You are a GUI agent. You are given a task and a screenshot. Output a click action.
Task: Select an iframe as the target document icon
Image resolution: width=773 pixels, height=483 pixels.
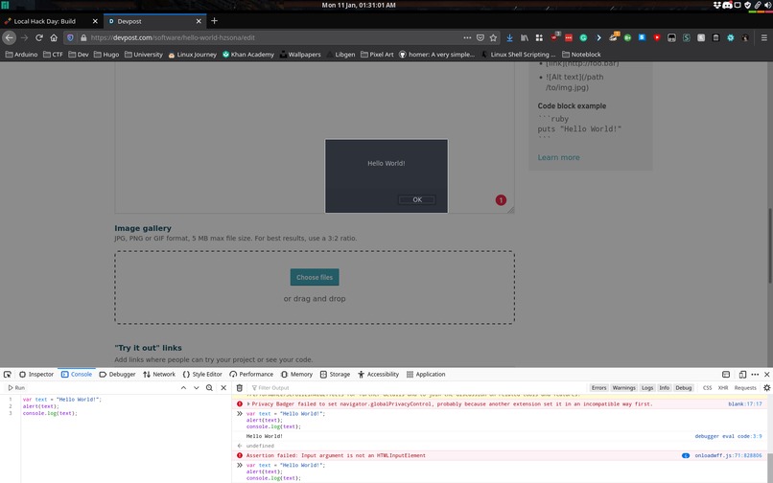pyautogui.click(x=726, y=375)
